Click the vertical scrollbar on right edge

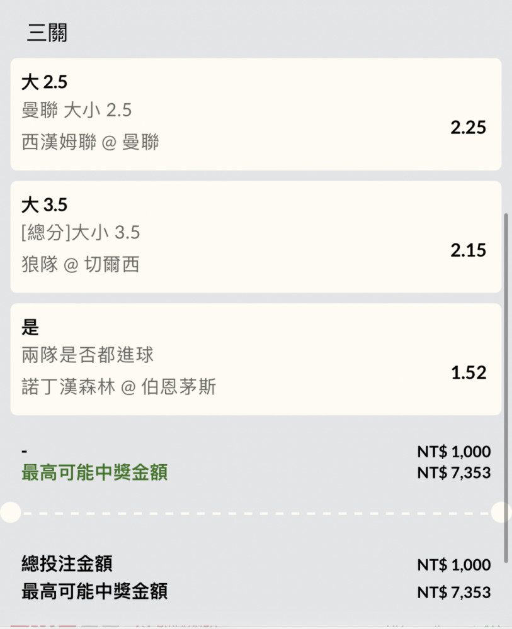point(506,387)
